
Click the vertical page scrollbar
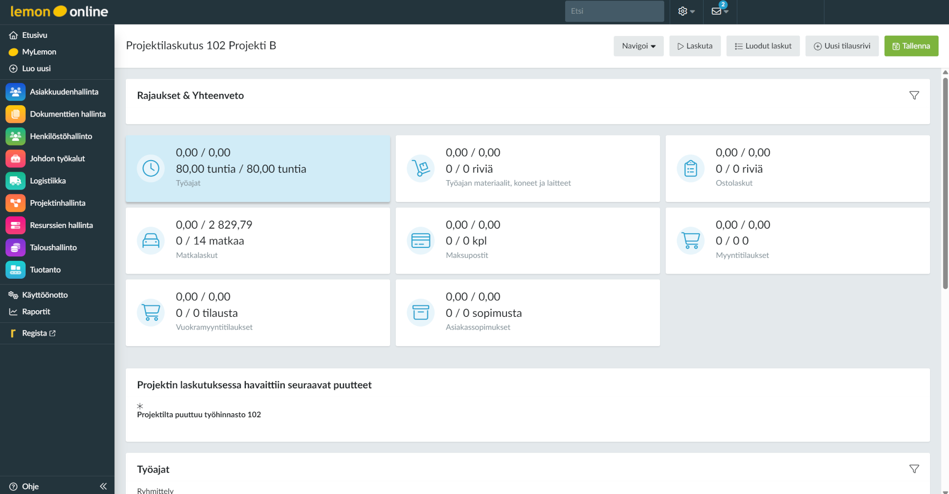[x=945, y=190]
